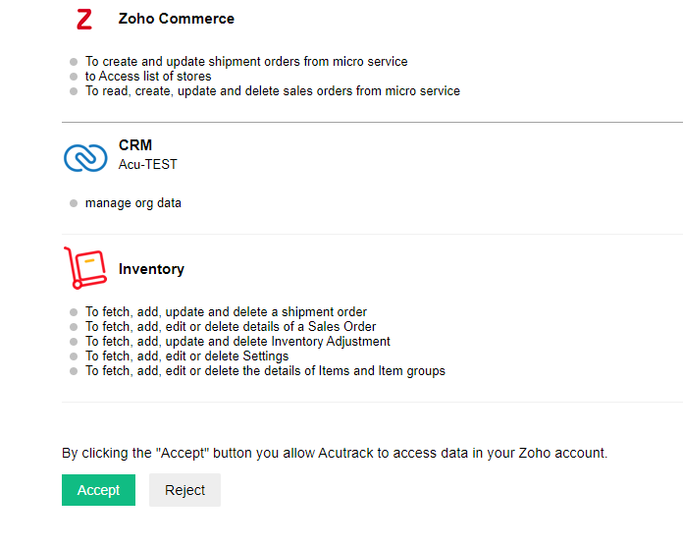The height and width of the screenshot is (547, 683).
Task: Click the Reject button
Action: click(184, 490)
